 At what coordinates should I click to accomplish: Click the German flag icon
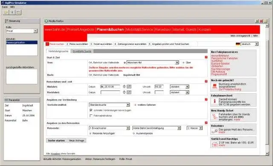click(238, 44)
